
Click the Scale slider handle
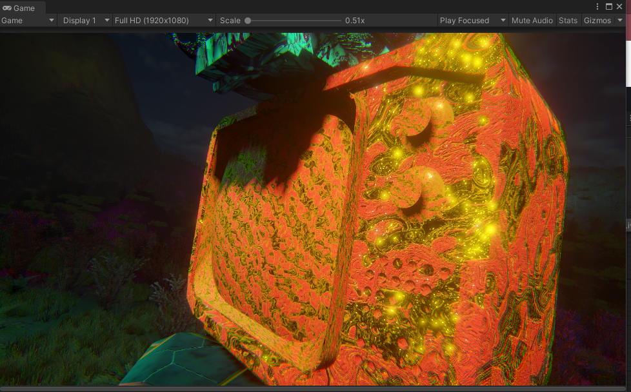tap(248, 21)
